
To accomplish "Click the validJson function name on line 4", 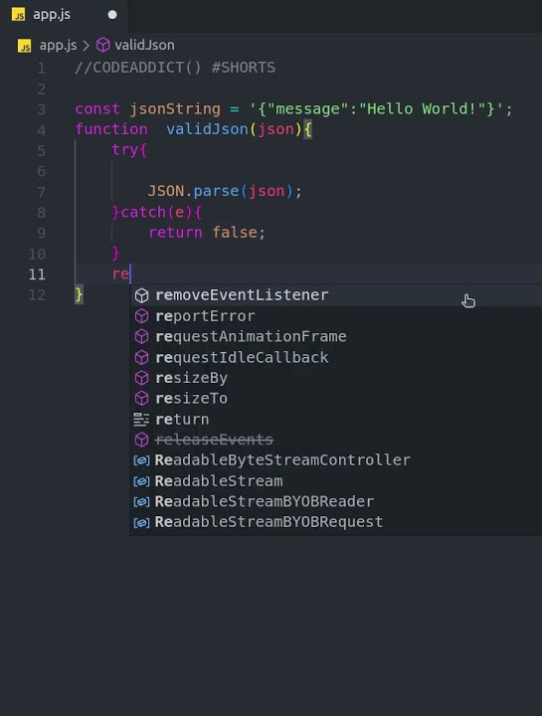I will [207, 129].
